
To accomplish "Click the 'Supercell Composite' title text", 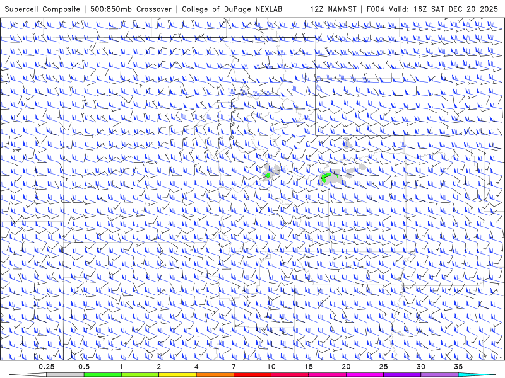I will [x=42, y=9].
